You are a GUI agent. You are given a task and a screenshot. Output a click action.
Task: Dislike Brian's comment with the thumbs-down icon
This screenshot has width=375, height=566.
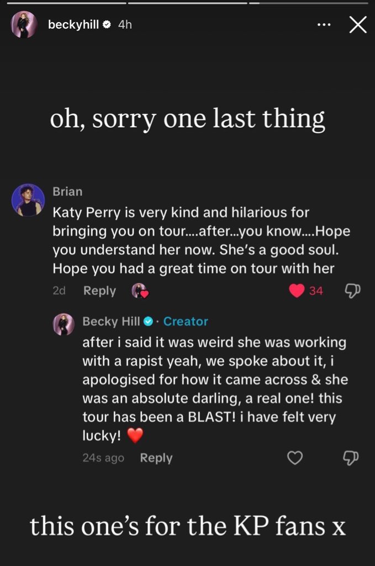(352, 291)
